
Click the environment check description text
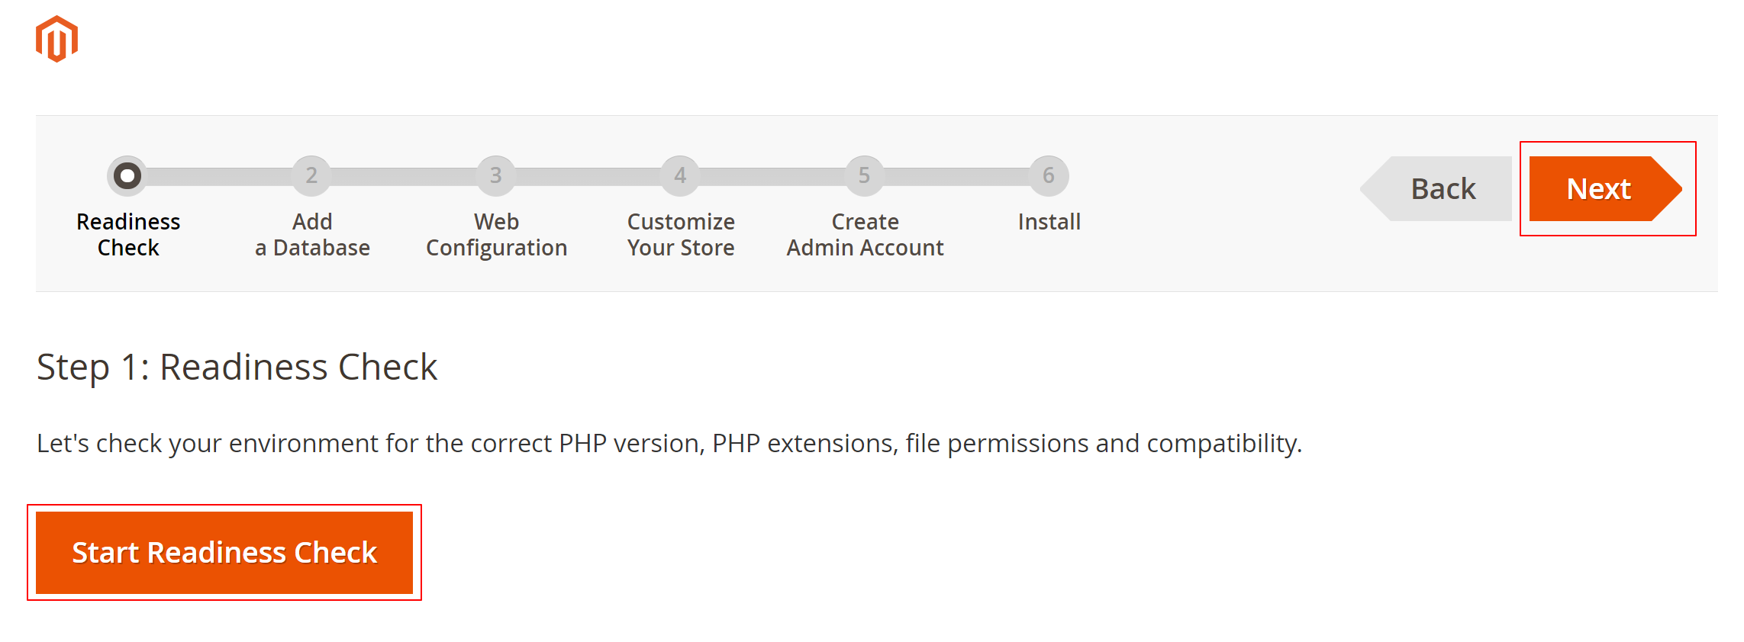[669, 444]
